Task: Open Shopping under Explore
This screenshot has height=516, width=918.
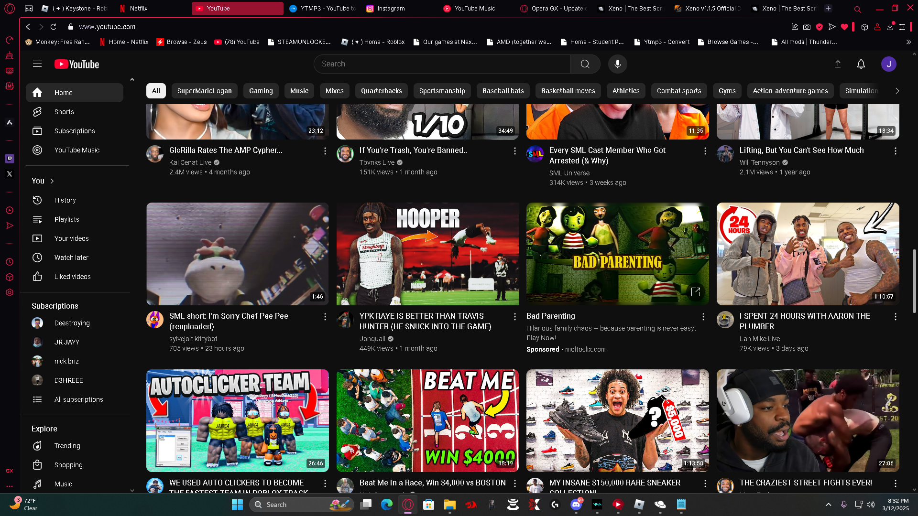Action: click(75, 465)
